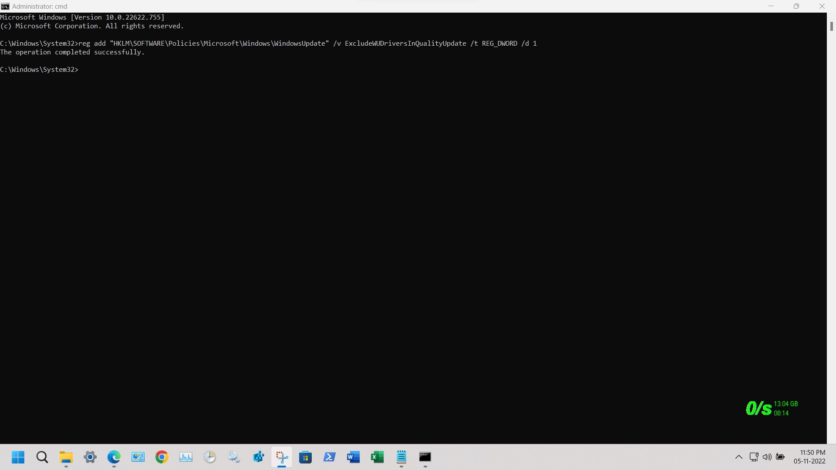The width and height of the screenshot is (836, 470).
Task: Click the cmd window title bar icon
Action: [5, 7]
